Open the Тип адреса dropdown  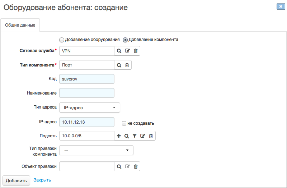point(89,107)
